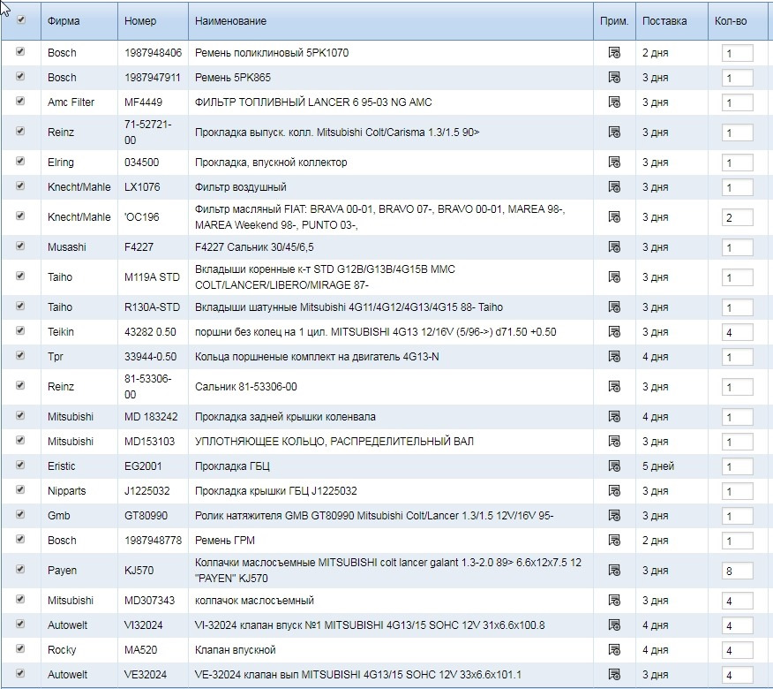Click note icon in LX1076 row
Viewport: 773px width, 689px height.
[614, 187]
